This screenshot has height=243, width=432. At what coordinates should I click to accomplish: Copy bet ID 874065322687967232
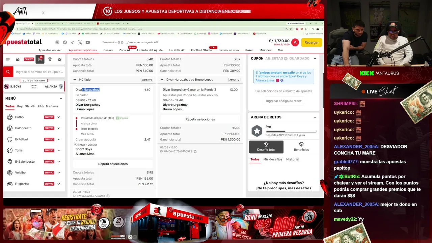click(108, 196)
